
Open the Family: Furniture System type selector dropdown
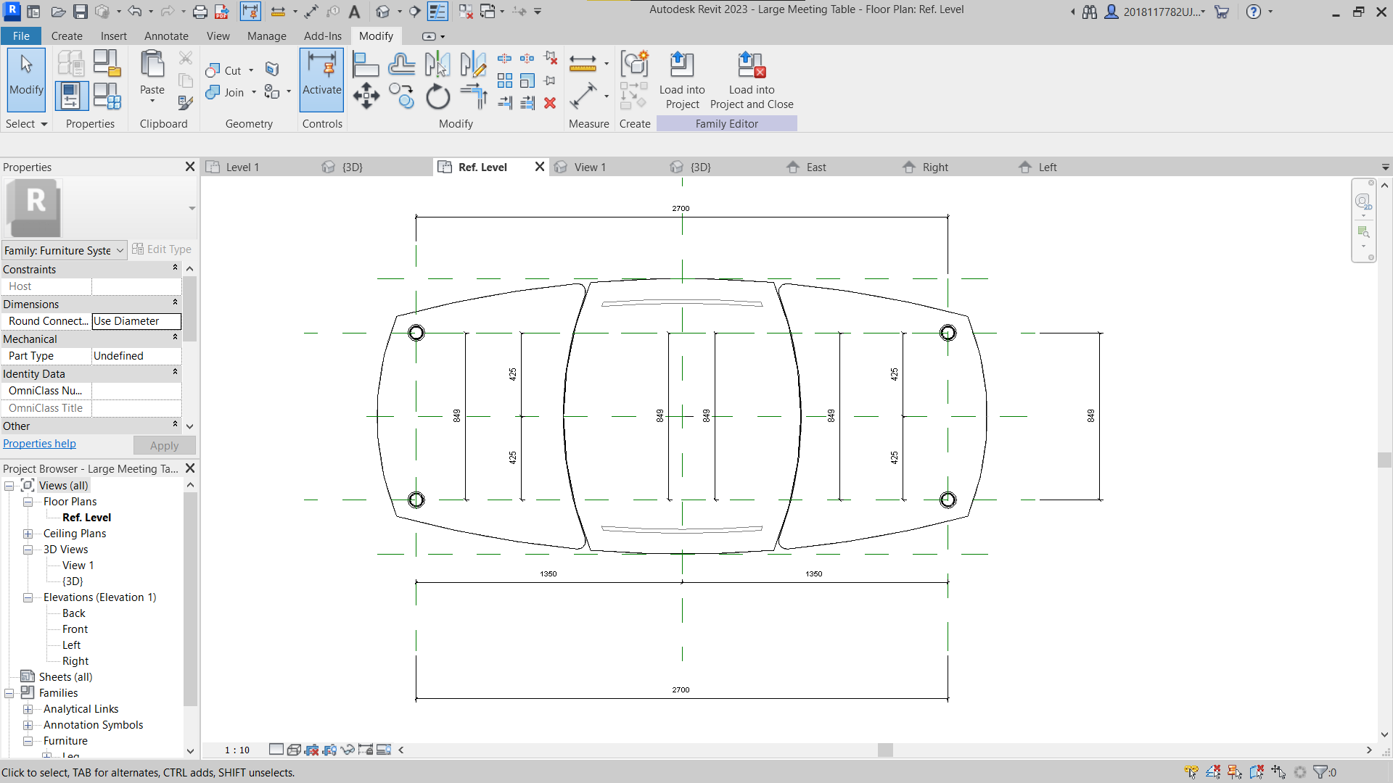tap(121, 250)
